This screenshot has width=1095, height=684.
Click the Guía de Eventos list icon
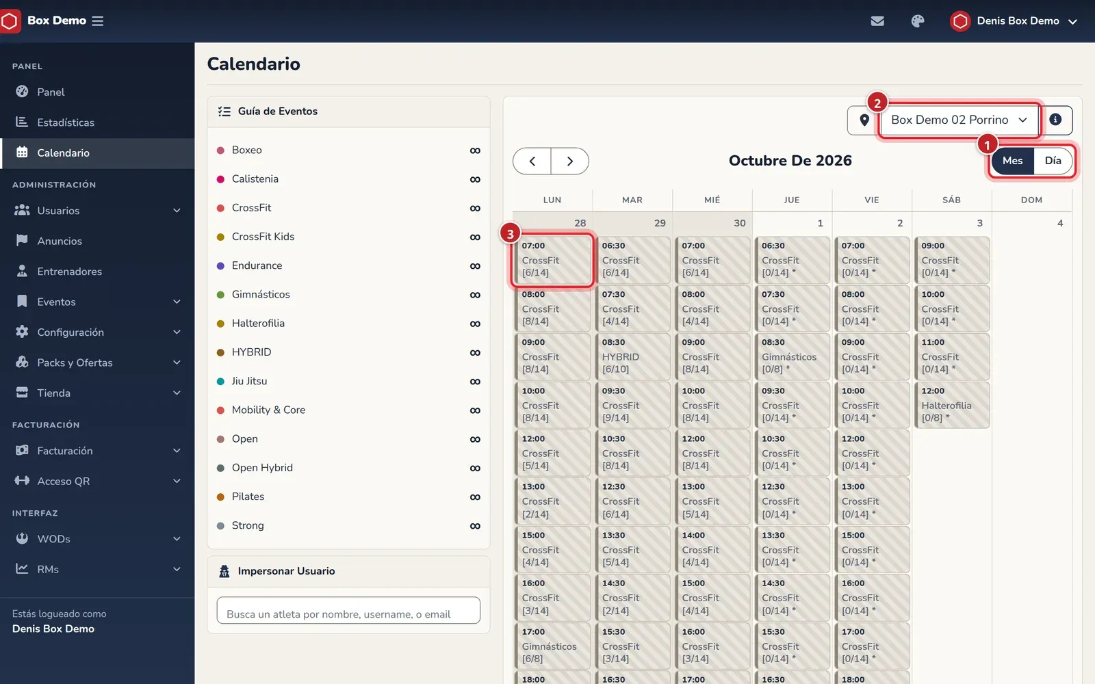coord(224,111)
